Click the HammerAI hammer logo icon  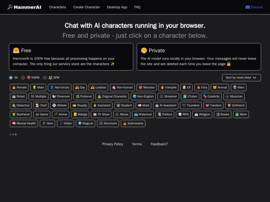pyautogui.click(x=10, y=7)
